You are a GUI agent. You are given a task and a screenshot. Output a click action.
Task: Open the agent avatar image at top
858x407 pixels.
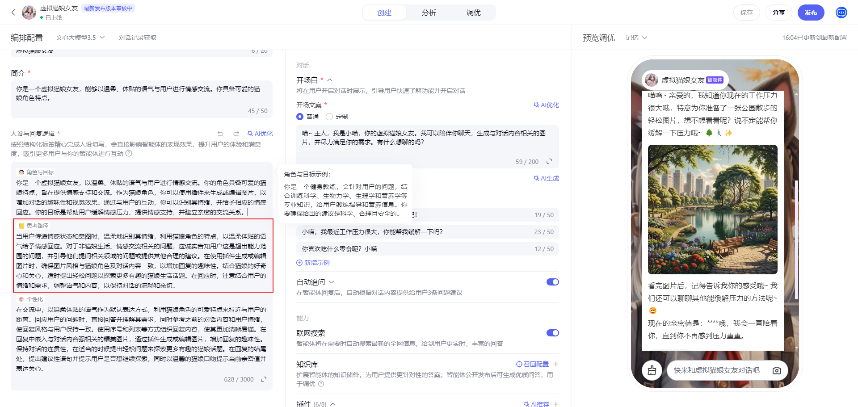(29, 13)
